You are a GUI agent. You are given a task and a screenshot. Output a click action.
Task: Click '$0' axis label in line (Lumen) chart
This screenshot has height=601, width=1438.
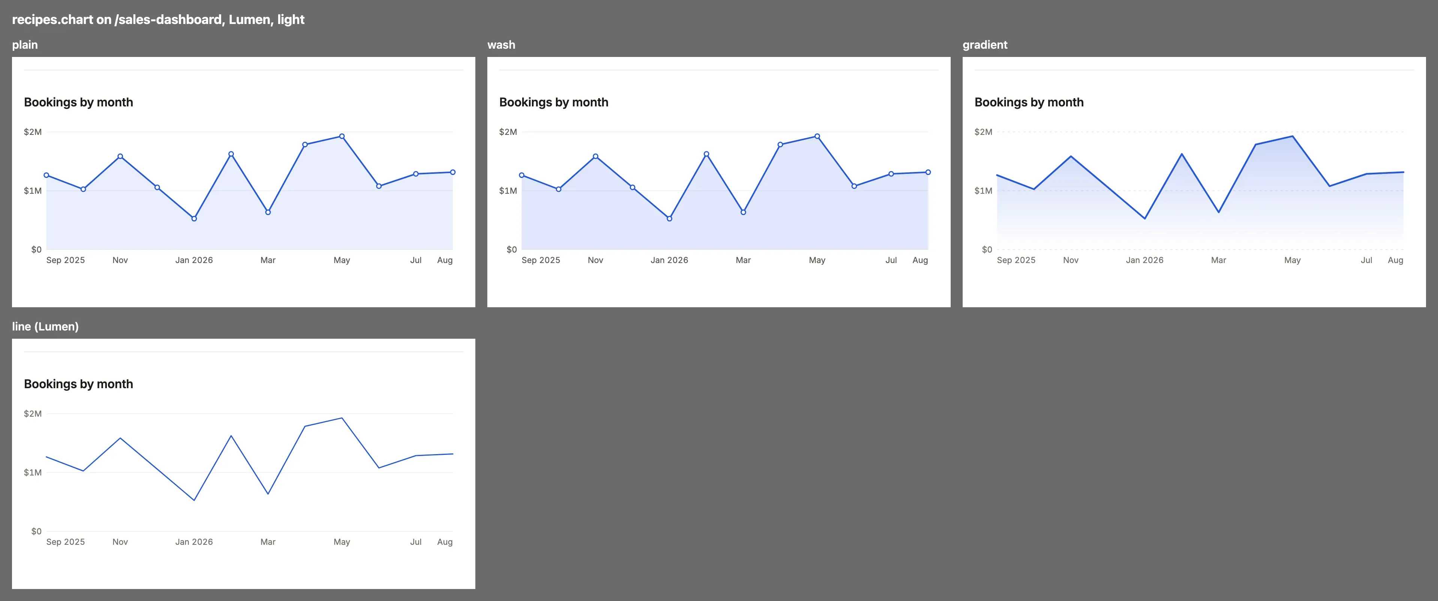point(36,531)
